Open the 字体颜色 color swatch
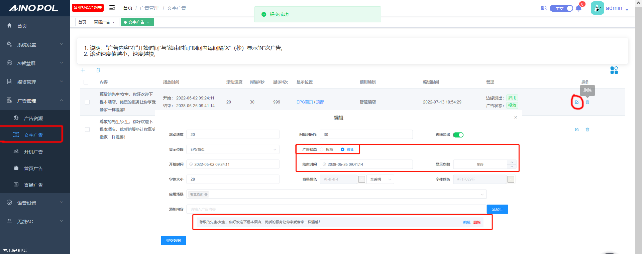The height and width of the screenshot is (254, 642). pyautogui.click(x=511, y=180)
